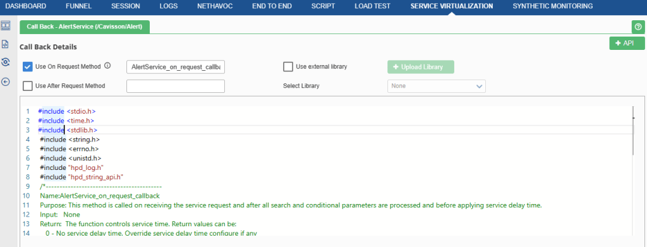Enable Use external library checkbox
This screenshot has height=247, width=647.
coord(288,66)
